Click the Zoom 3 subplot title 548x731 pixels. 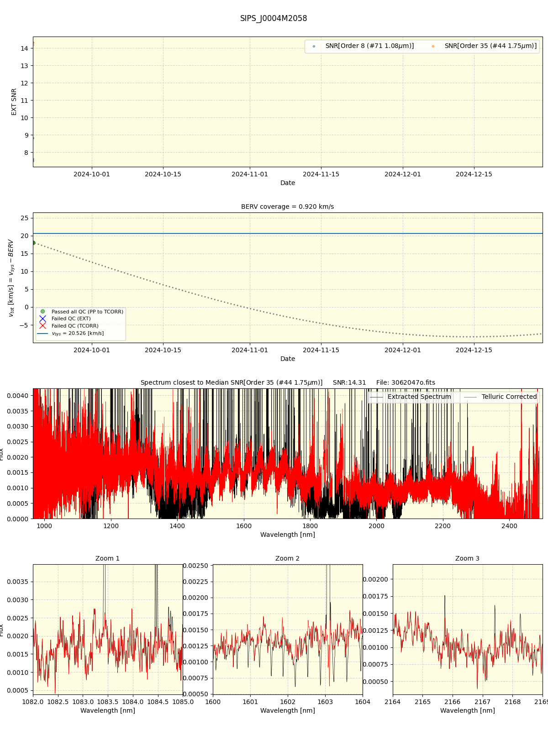point(468,559)
